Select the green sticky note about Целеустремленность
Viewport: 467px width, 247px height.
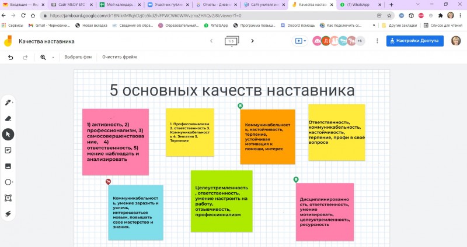(x=221, y=201)
